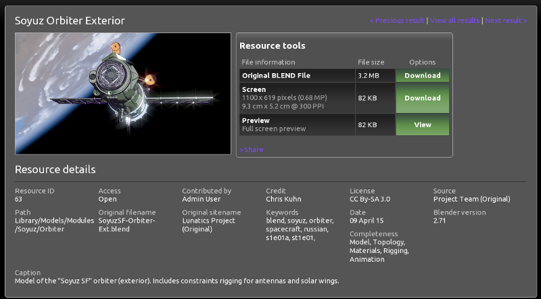Click the Soyuz spacecraft preview image

pyautogui.click(x=123, y=95)
